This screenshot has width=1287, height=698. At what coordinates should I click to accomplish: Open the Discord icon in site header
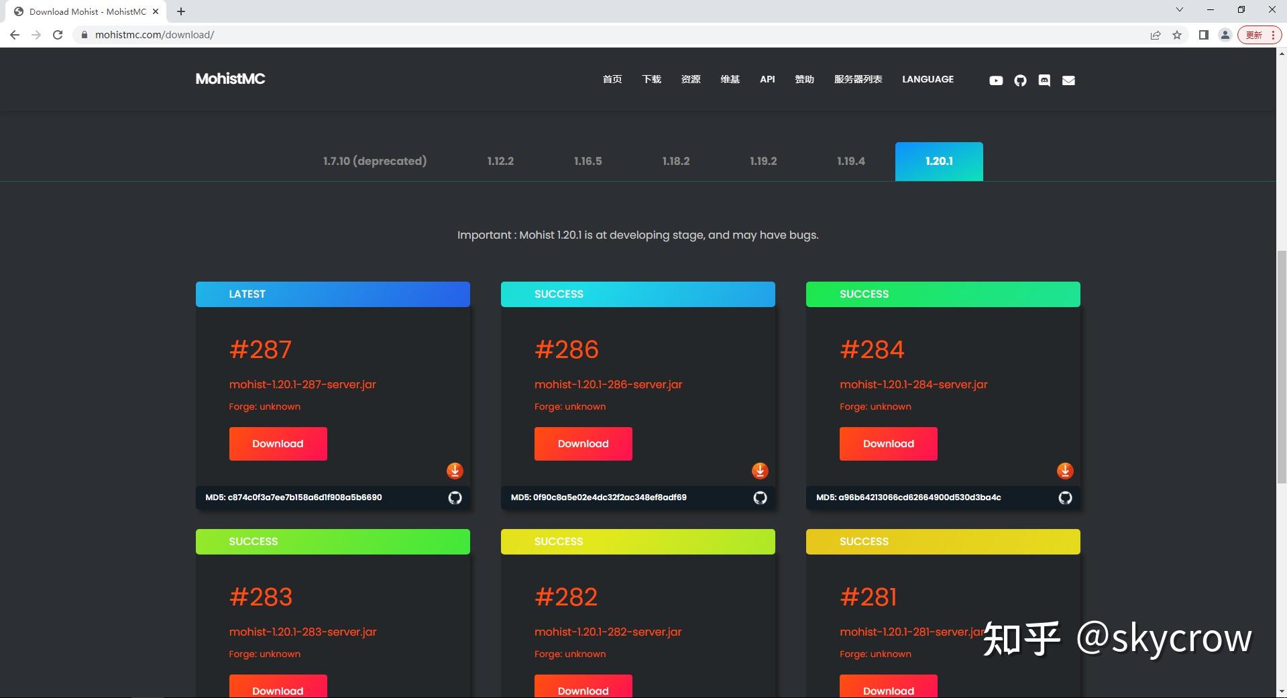pos(1044,80)
